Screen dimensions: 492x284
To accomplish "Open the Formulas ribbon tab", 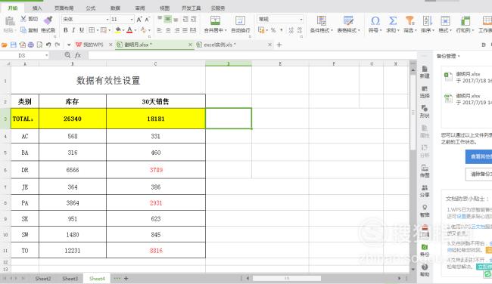I will click(91, 8).
